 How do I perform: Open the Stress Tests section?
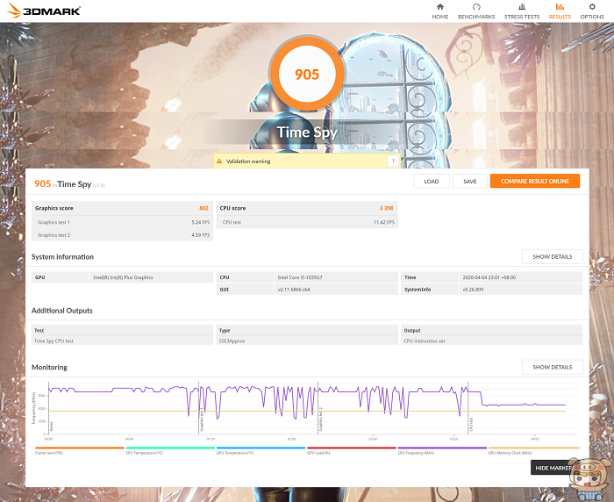[x=522, y=11]
